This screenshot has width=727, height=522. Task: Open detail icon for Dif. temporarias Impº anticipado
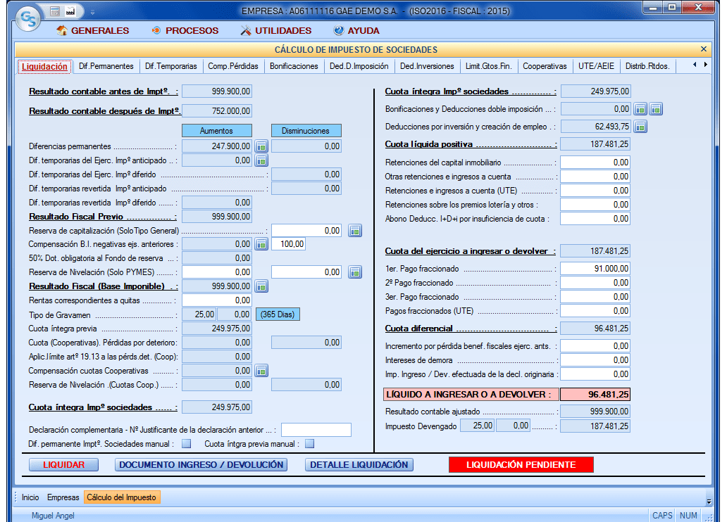point(261,160)
